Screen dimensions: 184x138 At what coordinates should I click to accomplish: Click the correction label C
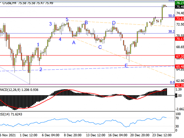click(100, 47)
